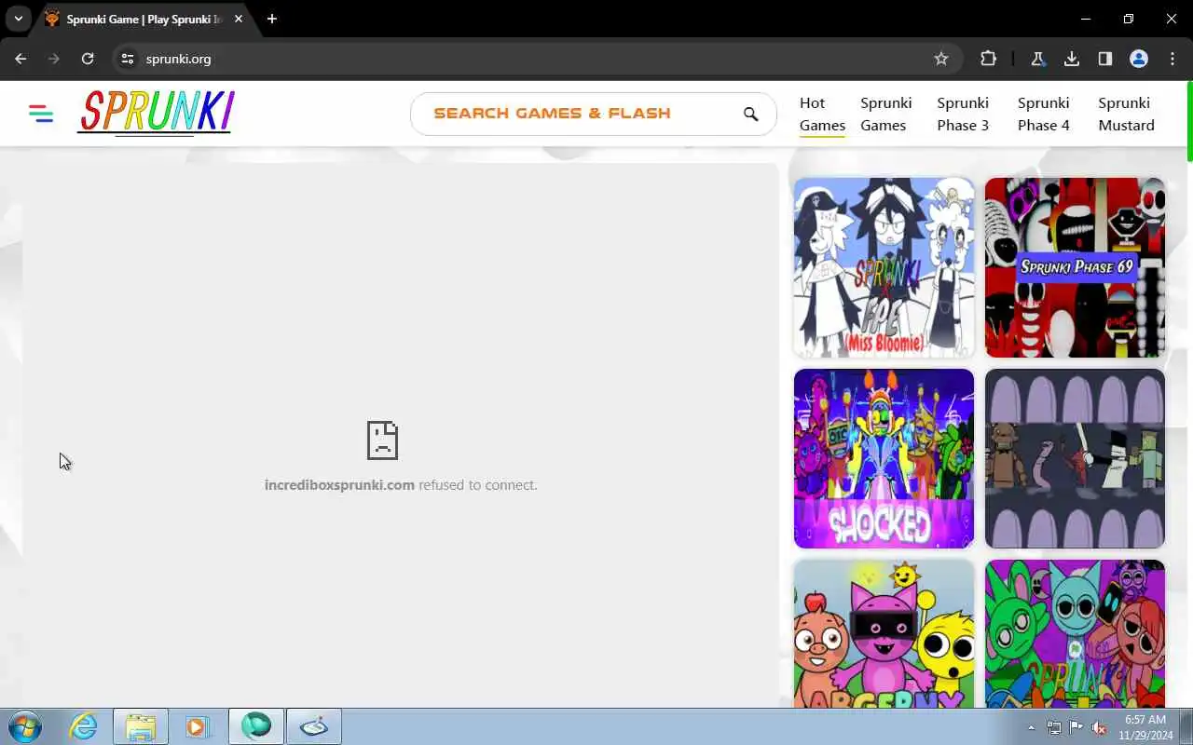This screenshot has height=745, width=1193.
Task: Open Windows Media Player taskbar icon
Action: pos(198,726)
